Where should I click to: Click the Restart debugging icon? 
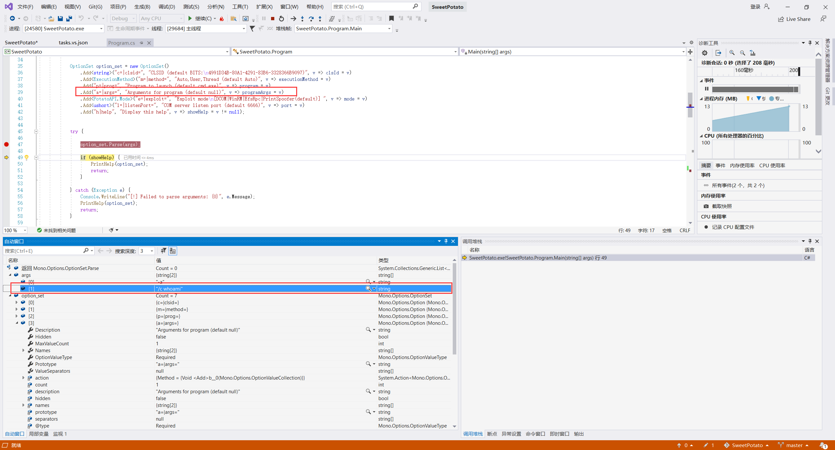pyautogui.click(x=281, y=19)
